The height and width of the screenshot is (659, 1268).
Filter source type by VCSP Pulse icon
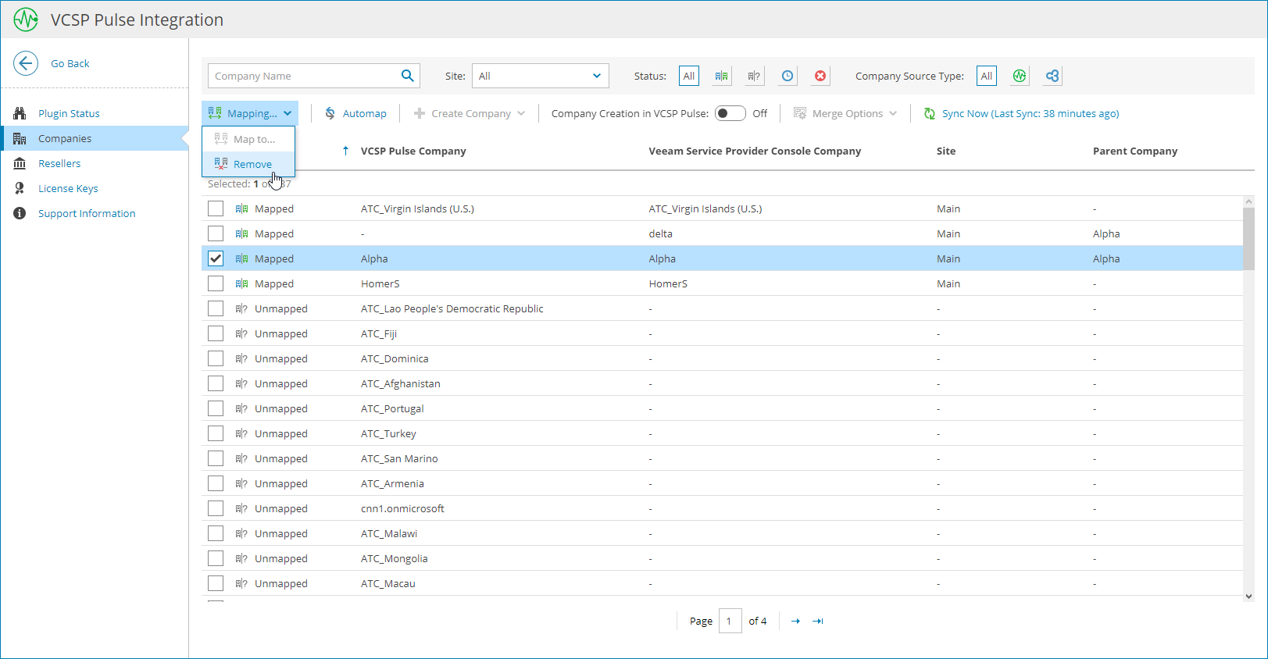[x=1020, y=76]
